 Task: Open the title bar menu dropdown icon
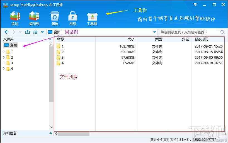pos(195,5)
